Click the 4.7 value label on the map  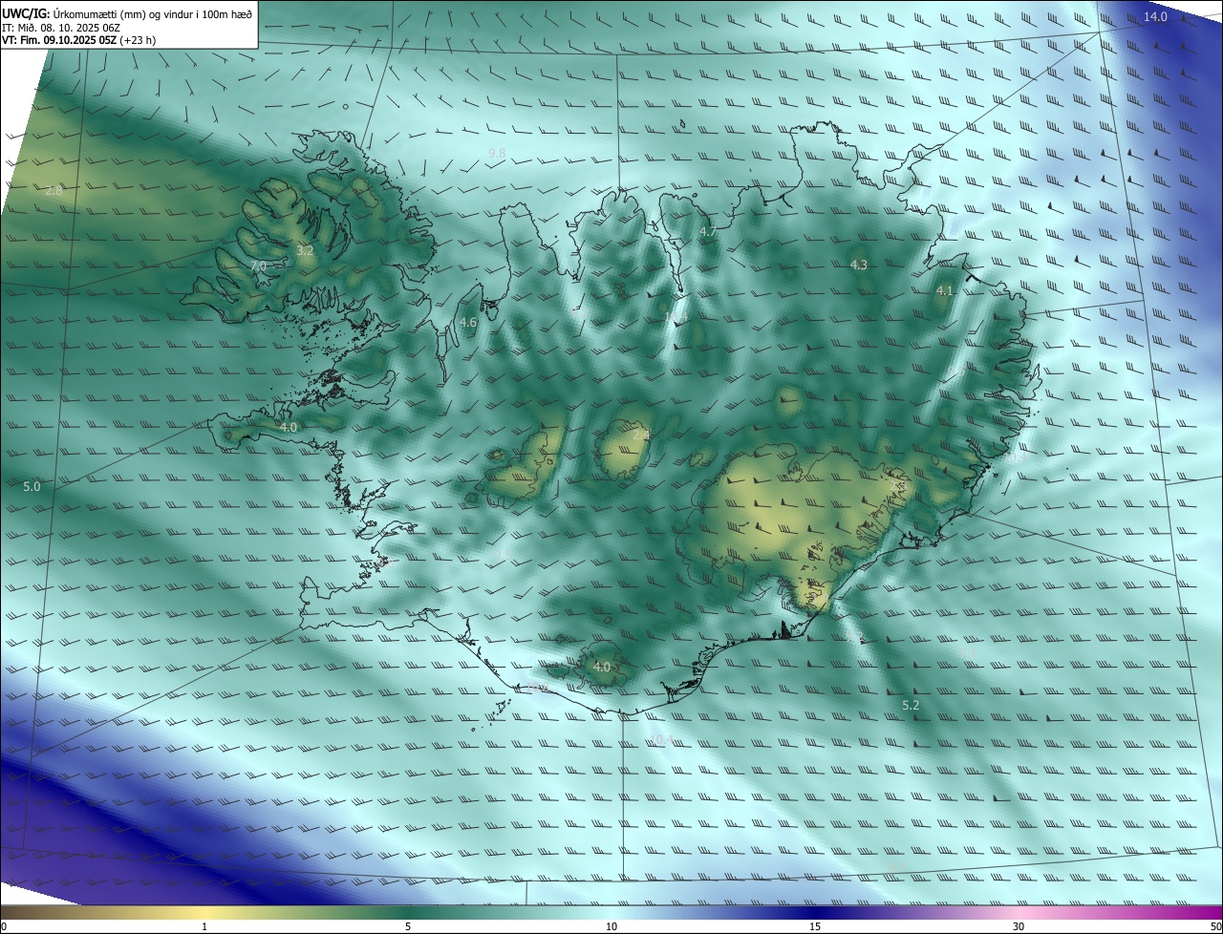(708, 231)
